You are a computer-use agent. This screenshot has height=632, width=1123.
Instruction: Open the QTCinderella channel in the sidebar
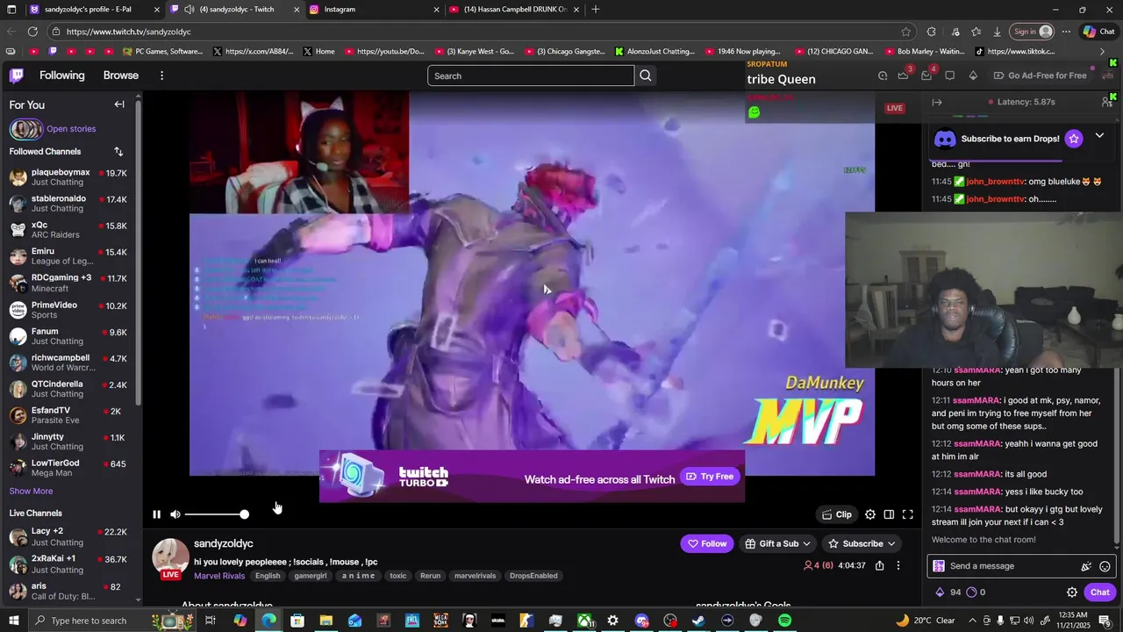pyautogui.click(x=68, y=389)
